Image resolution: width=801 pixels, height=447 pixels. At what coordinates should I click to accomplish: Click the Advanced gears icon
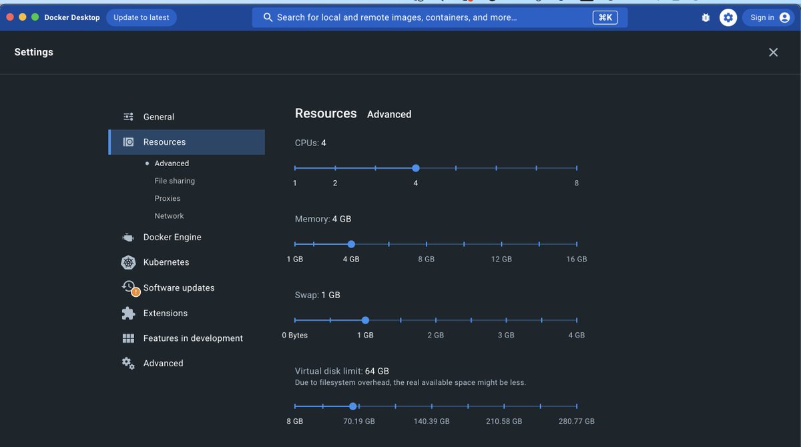point(128,363)
